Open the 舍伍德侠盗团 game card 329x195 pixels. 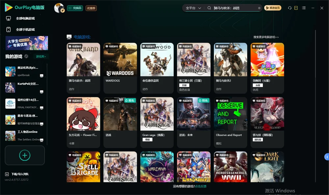157,68
